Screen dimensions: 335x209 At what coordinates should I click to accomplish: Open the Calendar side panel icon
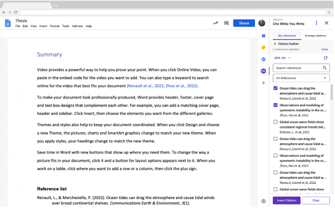point(263,36)
